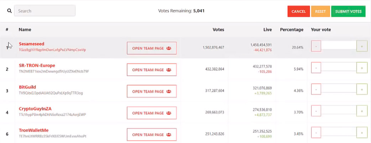Open SR-TRON-Europe team page
Viewport: 371px width, 143px height.
tap(152, 70)
